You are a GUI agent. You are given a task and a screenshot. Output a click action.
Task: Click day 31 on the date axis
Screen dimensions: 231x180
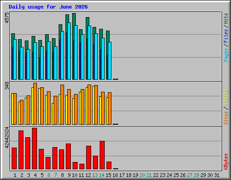point(217,175)
